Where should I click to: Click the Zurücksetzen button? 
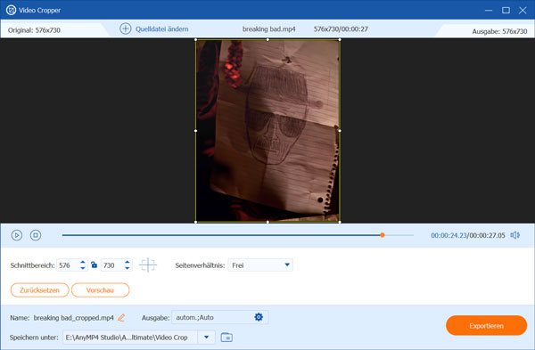(x=39, y=290)
